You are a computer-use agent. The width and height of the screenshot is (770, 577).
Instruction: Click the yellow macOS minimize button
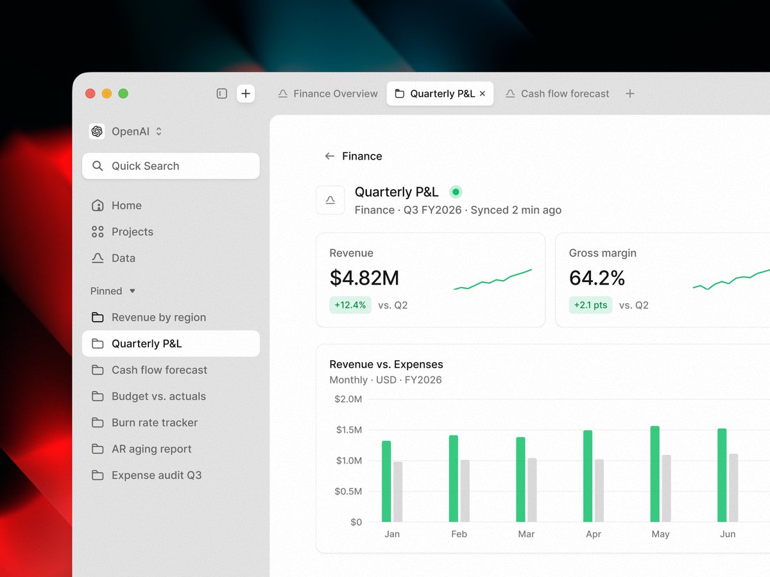tap(107, 94)
